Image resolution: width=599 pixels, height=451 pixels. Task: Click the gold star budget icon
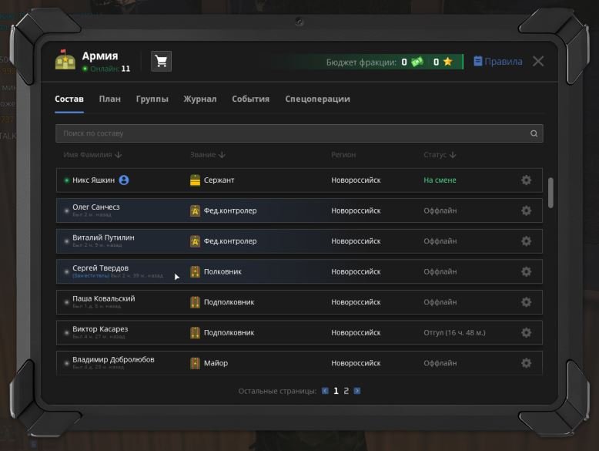(x=448, y=62)
